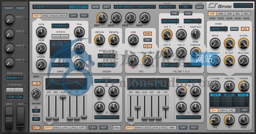Viewport: 256px width, 134px height.
Task: Toggle glide LOG mode
Action: pyautogui.click(x=36, y=83)
